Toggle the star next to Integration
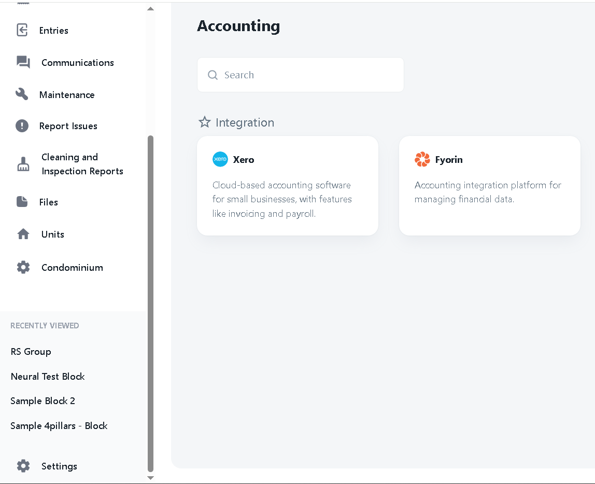Viewport: 595px width, 484px height. coord(204,121)
